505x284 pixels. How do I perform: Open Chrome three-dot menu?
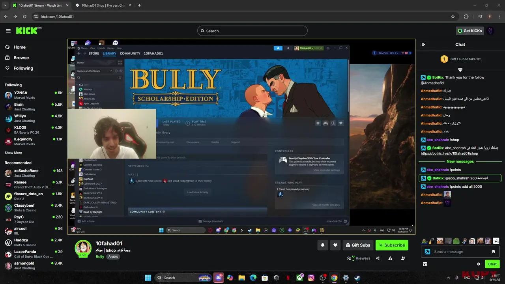[x=499, y=17]
